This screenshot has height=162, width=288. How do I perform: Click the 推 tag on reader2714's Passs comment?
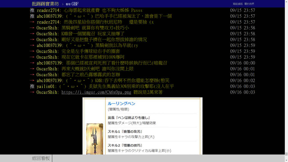[32, 10]
